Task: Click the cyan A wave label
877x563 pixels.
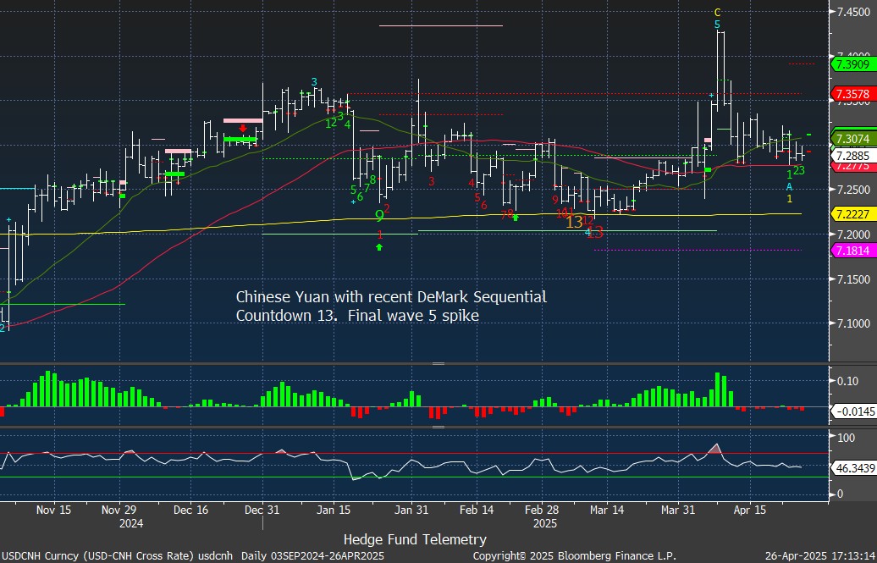Action: [790, 186]
